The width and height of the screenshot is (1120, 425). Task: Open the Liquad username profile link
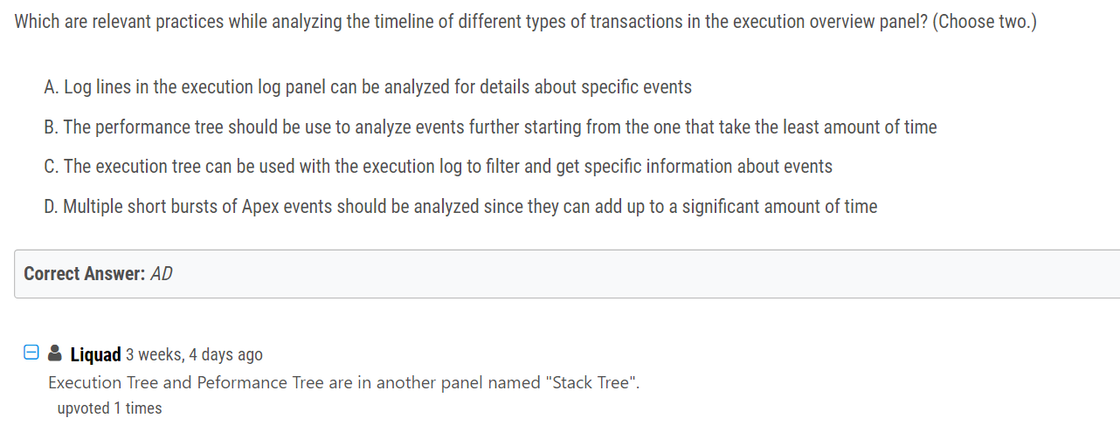click(x=95, y=354)
